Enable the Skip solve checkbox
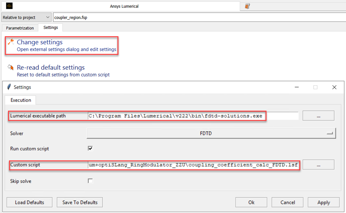The height and width of the screenshot is (213, 346). click(x=90, y=181)
